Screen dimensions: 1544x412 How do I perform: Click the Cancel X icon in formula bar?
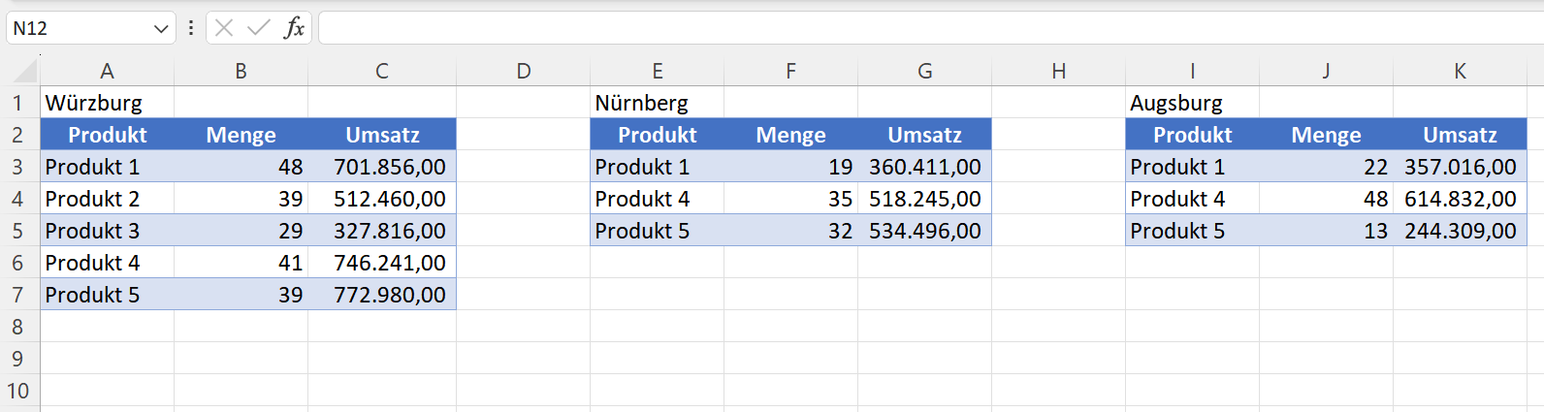(224, 28)
